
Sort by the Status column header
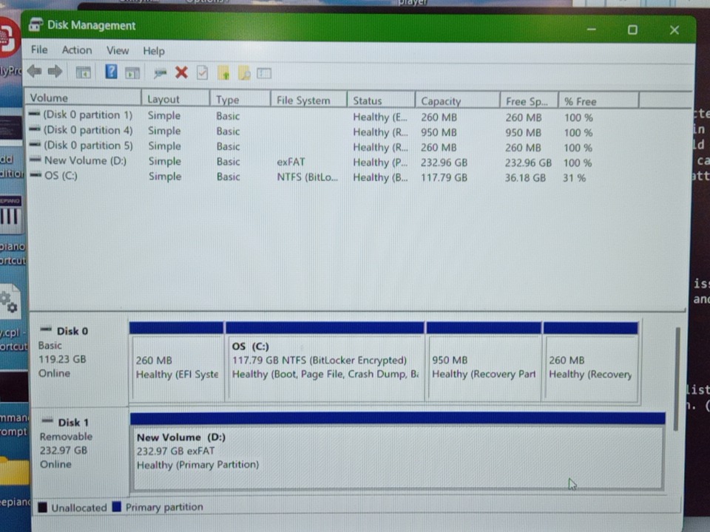click(x=381, y=100)
